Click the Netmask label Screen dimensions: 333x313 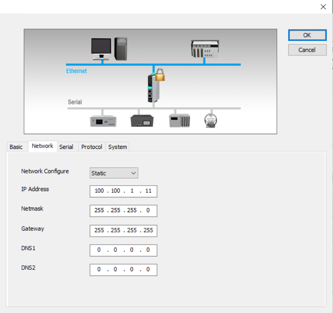click(32, 208)
